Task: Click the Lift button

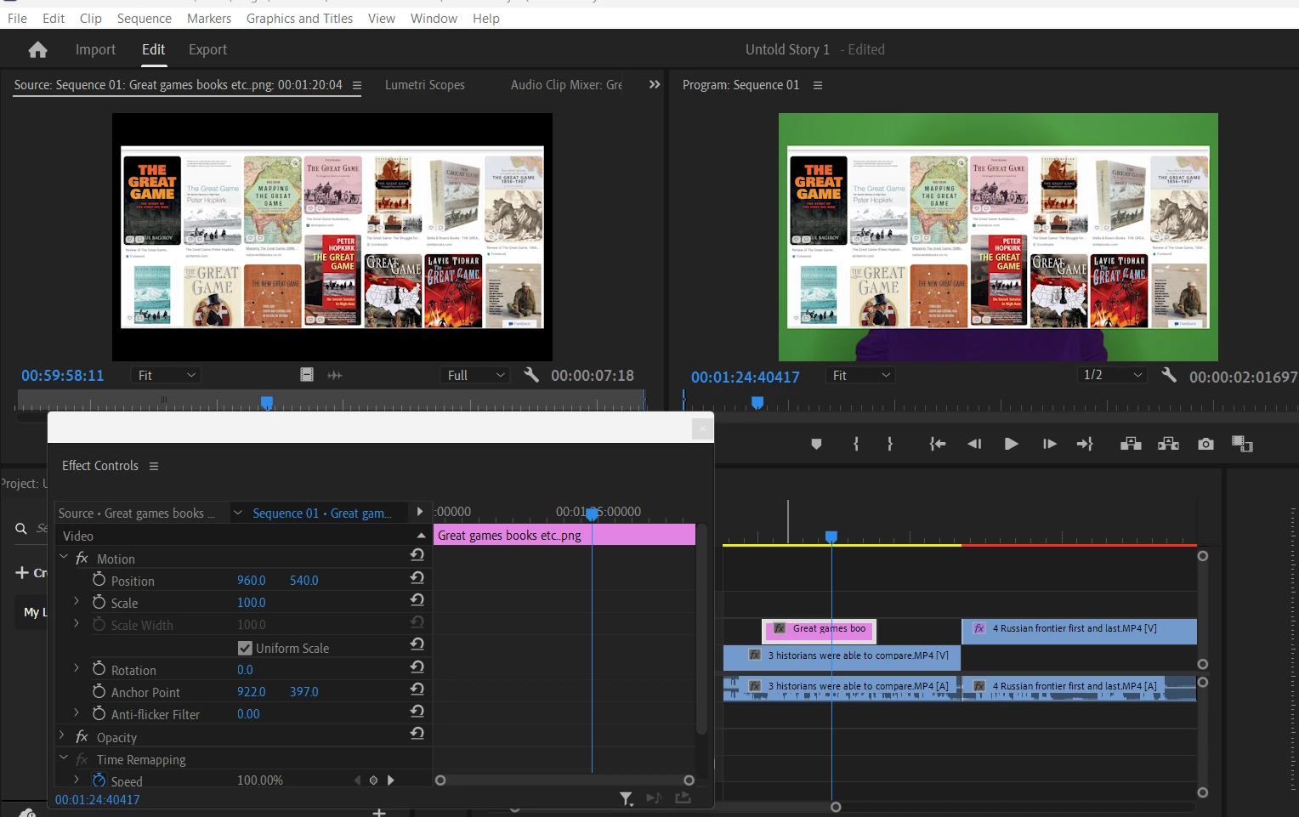Action: [x=1131, y=444]
